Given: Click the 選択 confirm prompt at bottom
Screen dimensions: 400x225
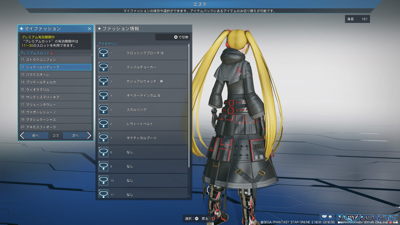Looking at the screenshot, I should tap(192, 219).
